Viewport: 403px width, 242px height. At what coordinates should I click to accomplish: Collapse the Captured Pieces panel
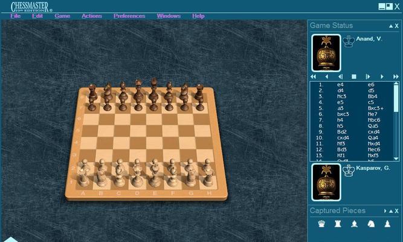[391, 211]
